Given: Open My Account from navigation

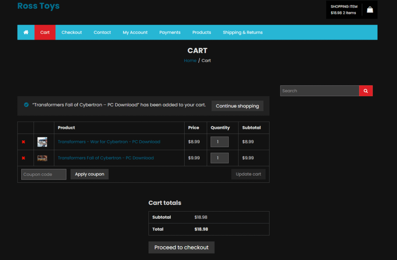Looking at the screenshot, I should click(x=135, y=33).
